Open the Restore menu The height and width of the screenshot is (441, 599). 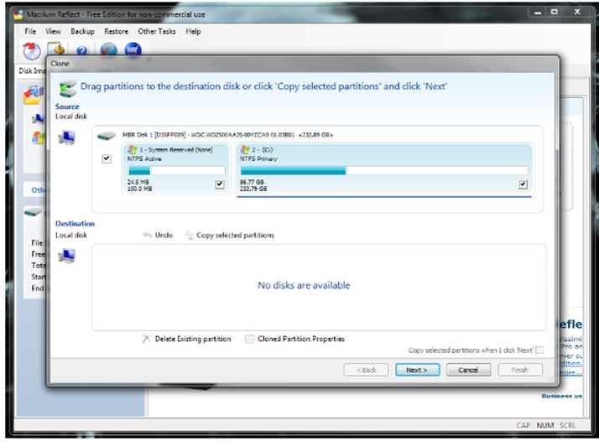pos(116,31)
